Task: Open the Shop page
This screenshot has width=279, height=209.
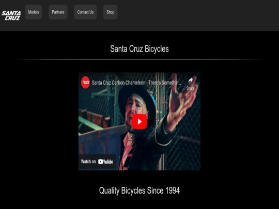Action: pyautogui.click(x=111, y=12)
